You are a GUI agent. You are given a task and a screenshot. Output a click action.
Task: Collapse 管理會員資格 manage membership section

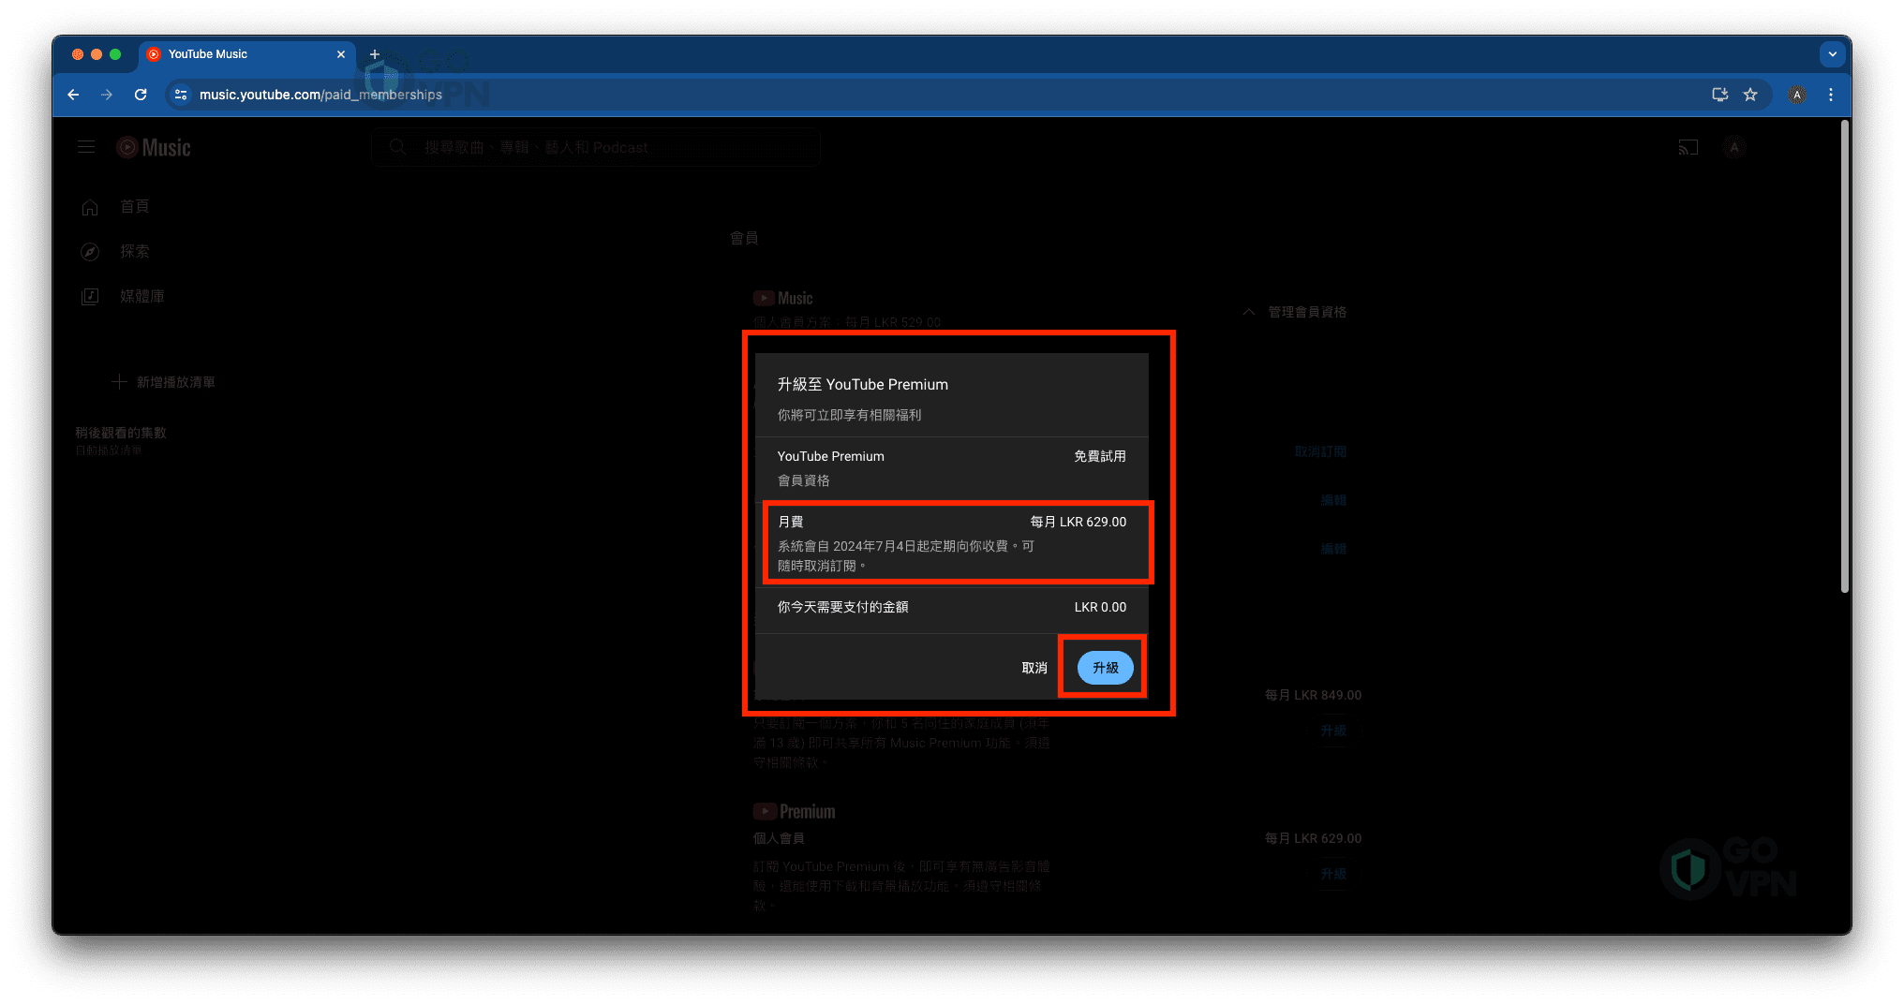click(1295, 312)
